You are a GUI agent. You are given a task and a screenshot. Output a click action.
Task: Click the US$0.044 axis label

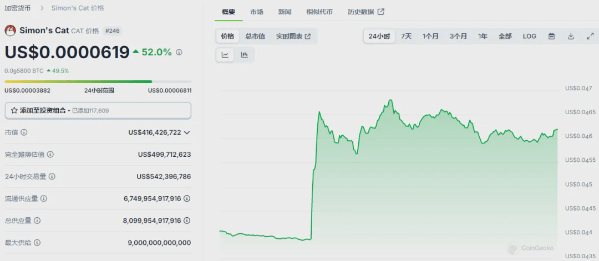point(578,232)
